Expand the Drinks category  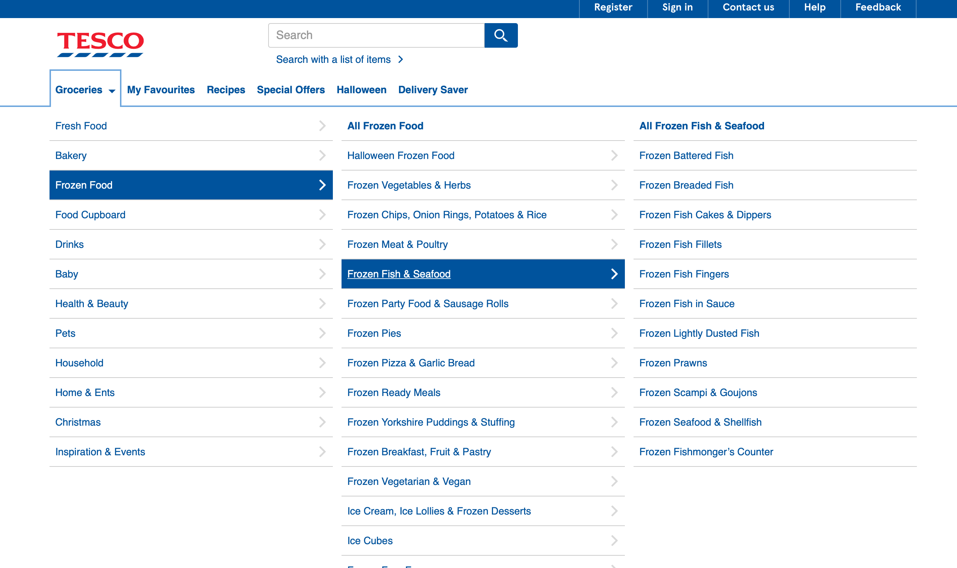(191, 244)
